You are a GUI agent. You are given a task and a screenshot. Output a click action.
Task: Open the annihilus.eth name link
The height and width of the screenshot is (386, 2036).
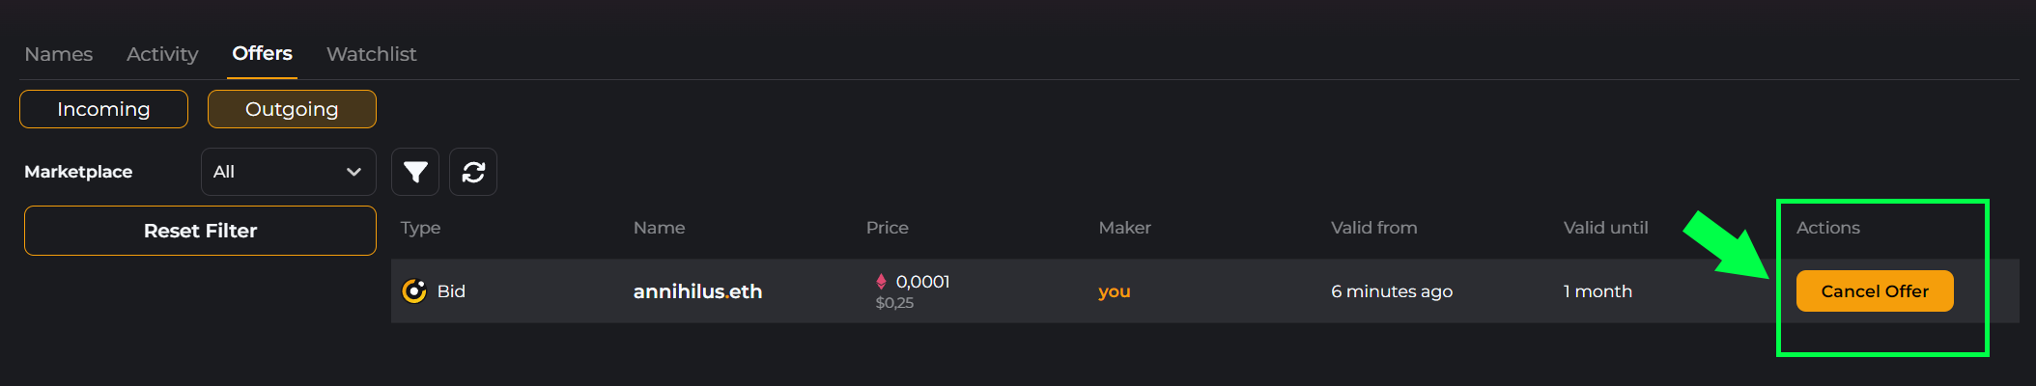[x=698, y=291]
